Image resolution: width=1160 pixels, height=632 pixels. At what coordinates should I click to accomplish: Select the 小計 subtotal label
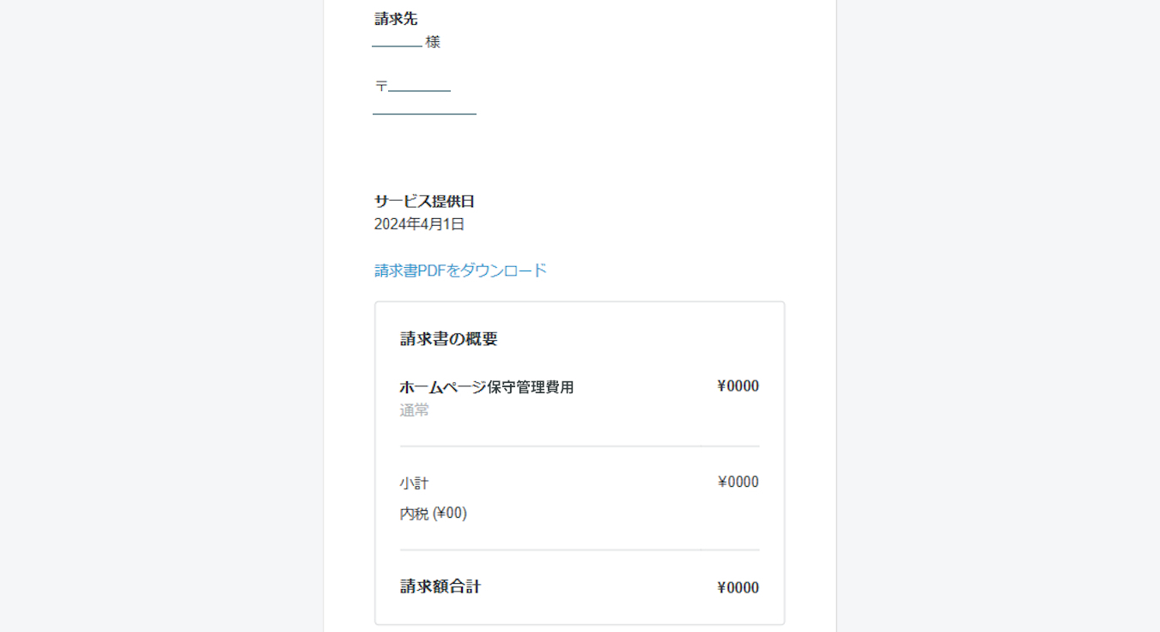click(x=413, y=482)
